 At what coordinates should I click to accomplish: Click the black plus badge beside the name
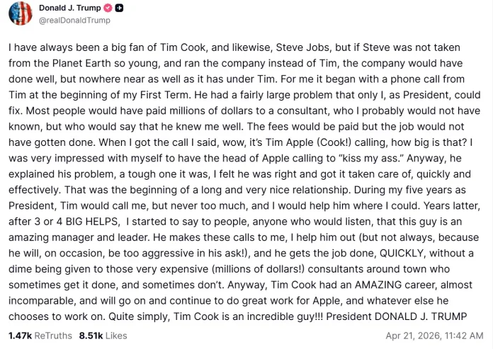coord(120,8)
